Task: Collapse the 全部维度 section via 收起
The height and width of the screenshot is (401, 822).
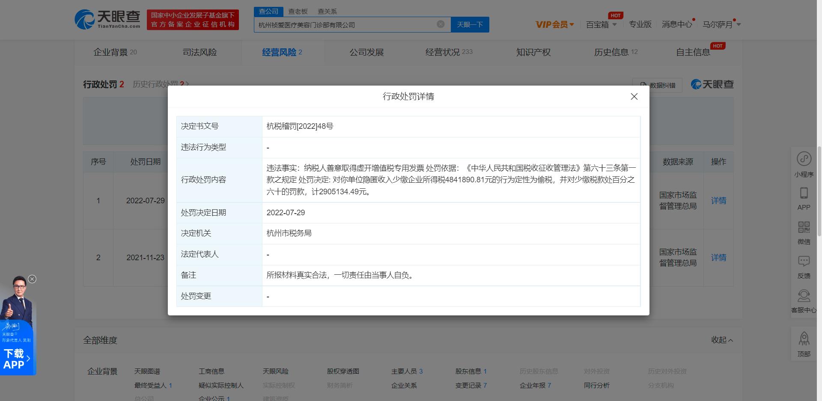Action: (722, 340)
